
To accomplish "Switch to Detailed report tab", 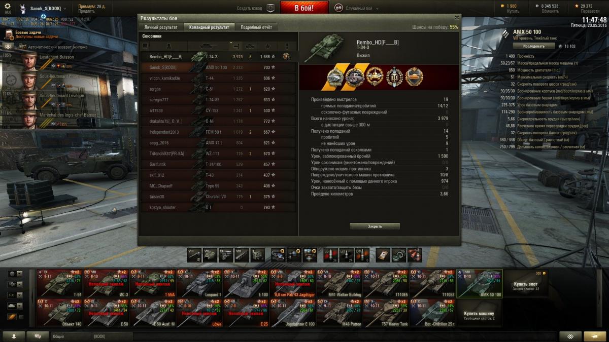I will pyautogui.click(x=256, y=27).
